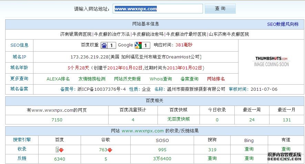Click Sogou indexed count 319
Viewport: 305px width, 164px height.
(x=212, y=150)
